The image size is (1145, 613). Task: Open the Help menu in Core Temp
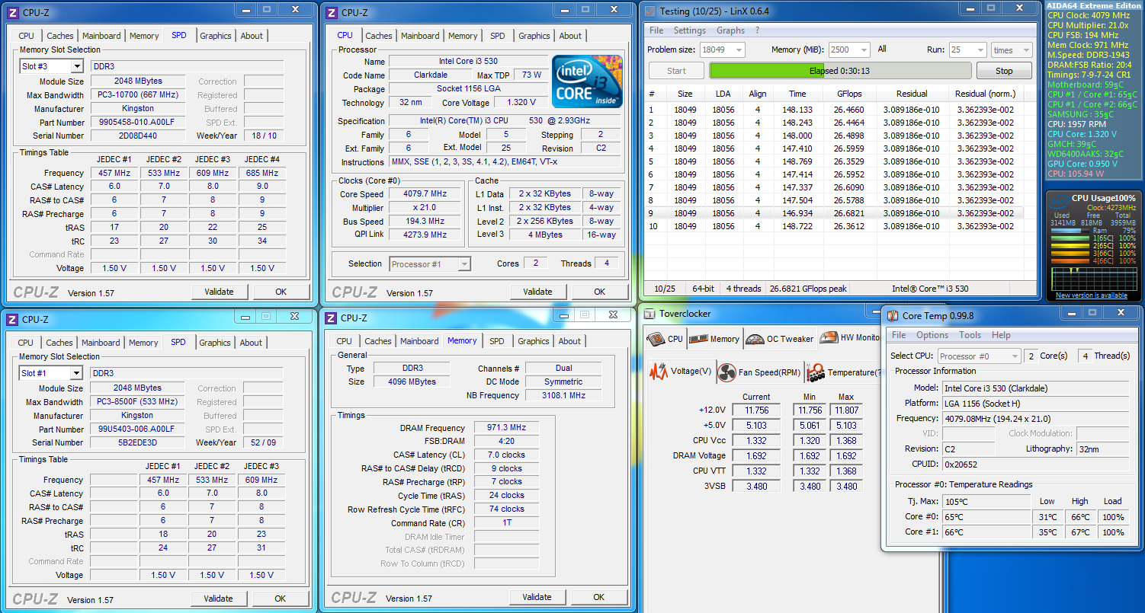coord(1001,335)
